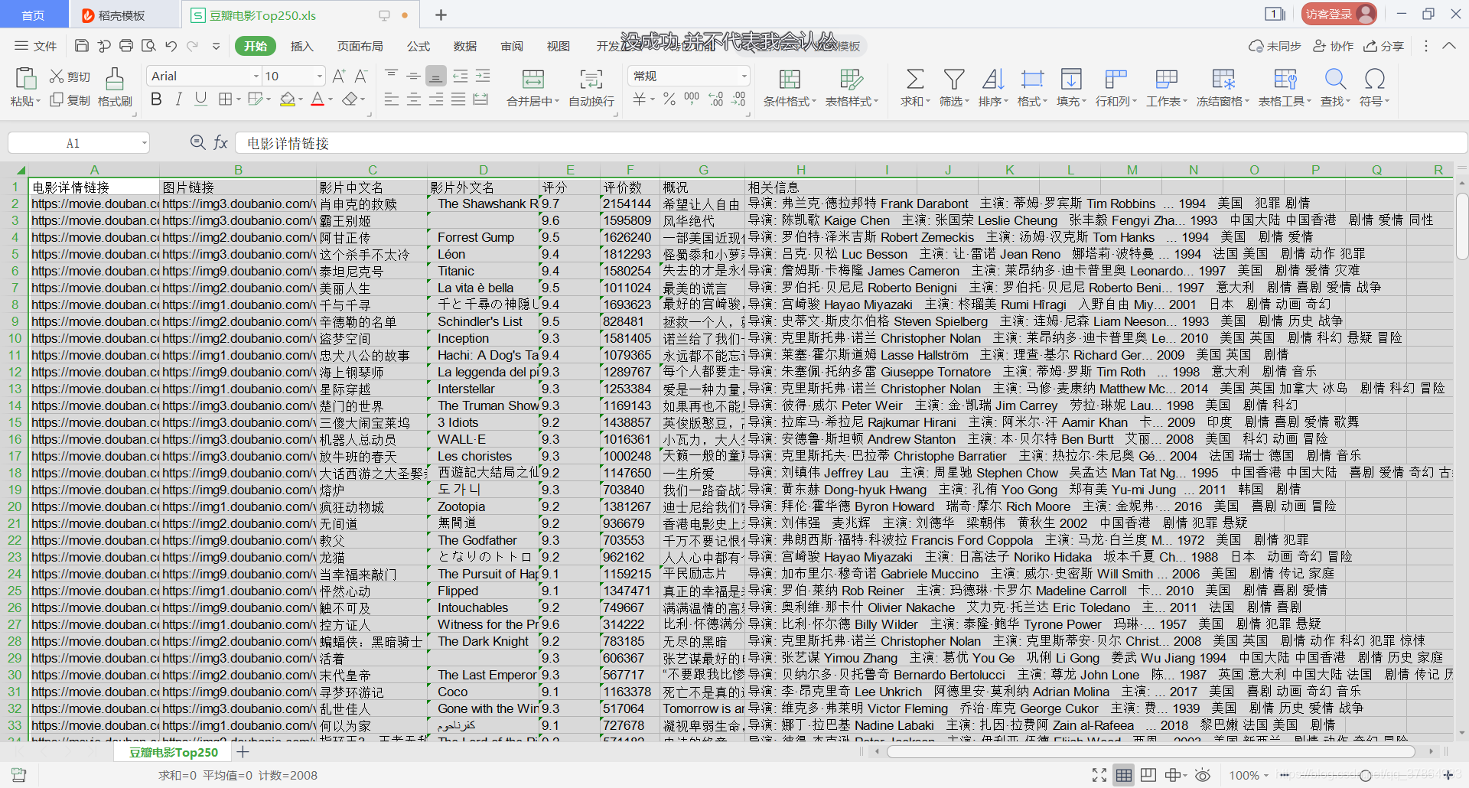Click Merge and Center icon
1469x788 pixels.
coord(533,79)
